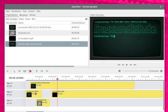Select terminix-gtk3-terminal clip on Spur 3
Screen dimensions: 168x112
tap(82, 85)
